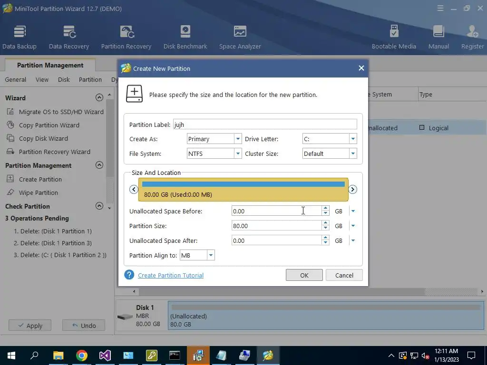Open Disk Benchmark tool

185,37
